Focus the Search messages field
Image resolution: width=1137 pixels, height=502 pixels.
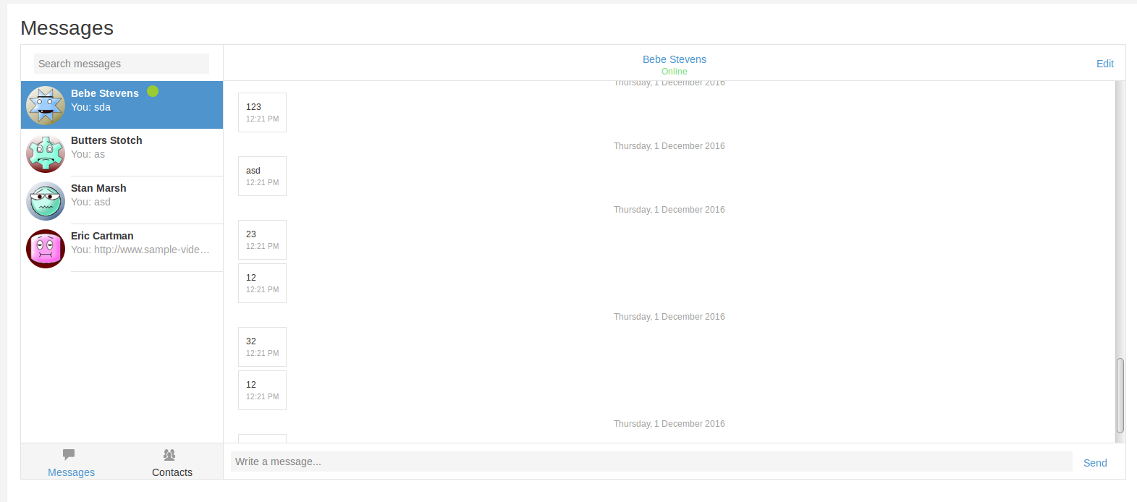[122, 64]
